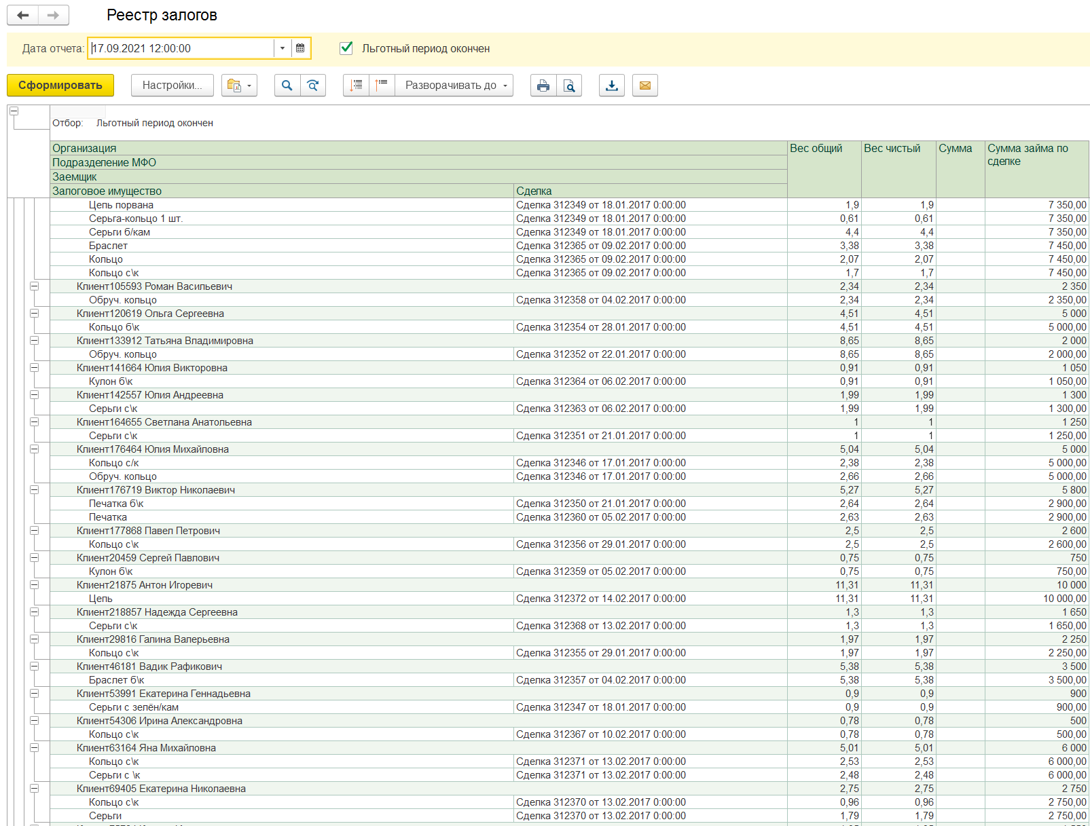Click the back navigation arrow
The width and height of the screenshot is (1090, 826).
point(22,15)
